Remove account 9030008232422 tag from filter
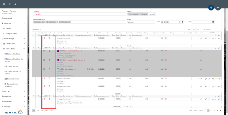The image size is (228, 115). (45, 22)
